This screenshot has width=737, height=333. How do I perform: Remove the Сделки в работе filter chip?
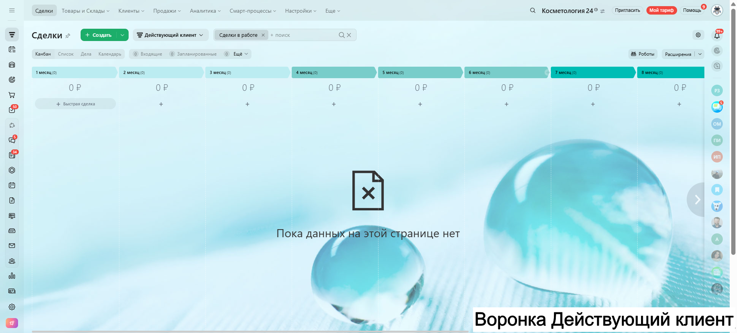point(263,35)
